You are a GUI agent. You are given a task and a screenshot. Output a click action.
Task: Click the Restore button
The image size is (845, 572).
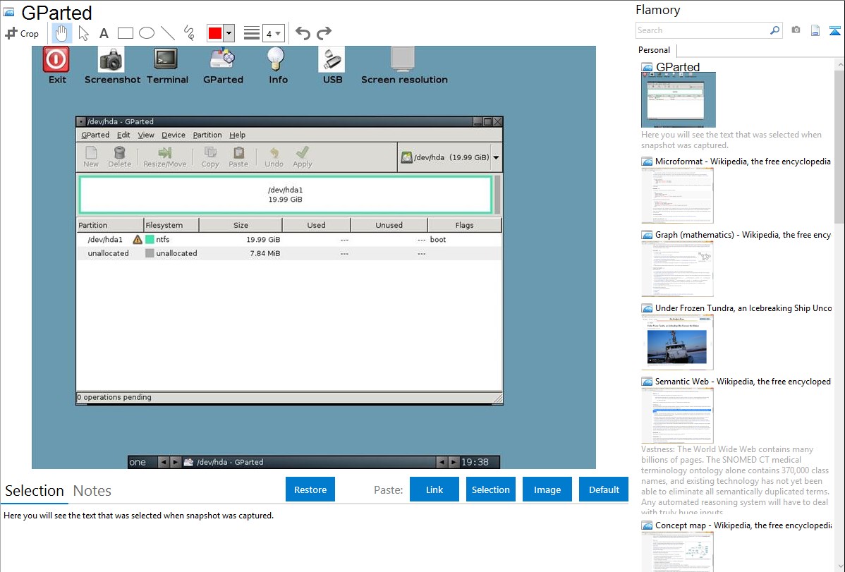310,489
